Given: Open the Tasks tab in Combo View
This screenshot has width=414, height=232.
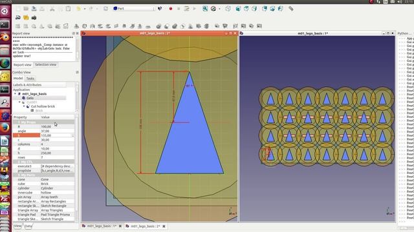Looking at the screenshot, I should tap(30, 79).
